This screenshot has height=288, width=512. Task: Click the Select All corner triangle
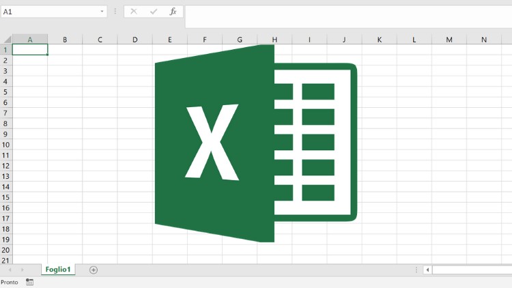coord(7,39)
